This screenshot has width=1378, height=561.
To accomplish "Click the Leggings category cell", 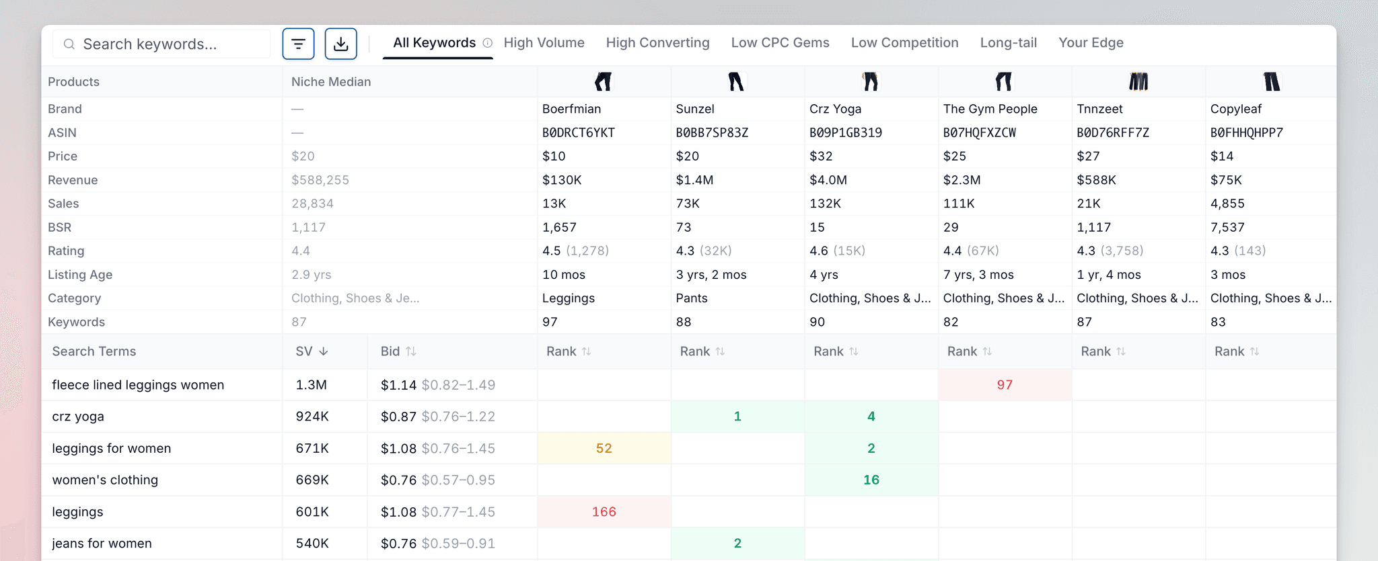I will (x=569, y=298).
